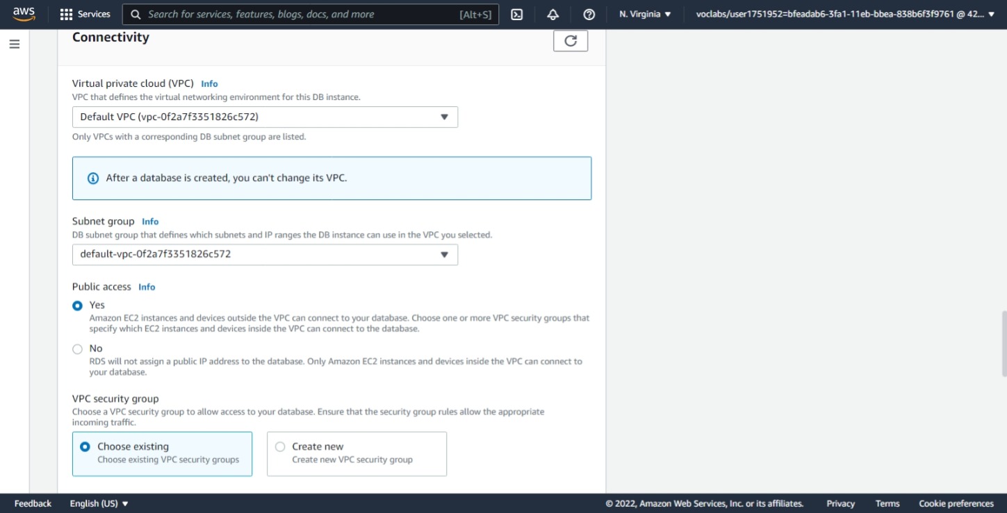Select Create new VPC security group
The width and height of the screenshot is (1007, 513).
pos(280,446)
